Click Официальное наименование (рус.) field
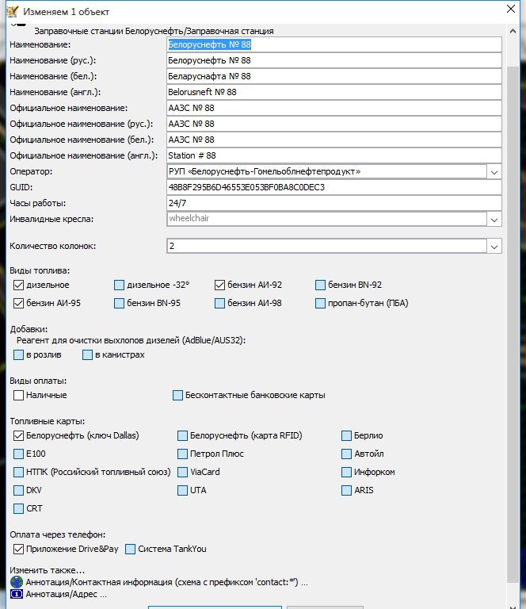This screenshot has height=609, width=526. 334,124
